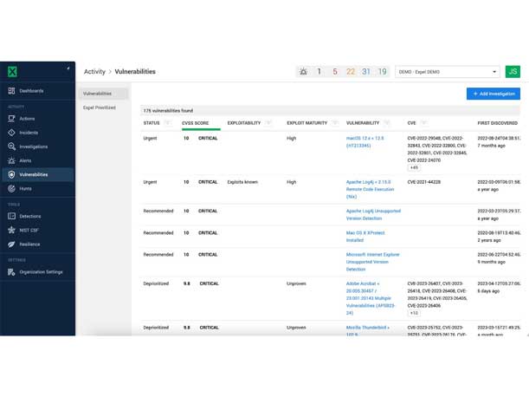Switch to the Expel Prioritized tab
The width and height of the screenshot is (529, 397).
100,107
